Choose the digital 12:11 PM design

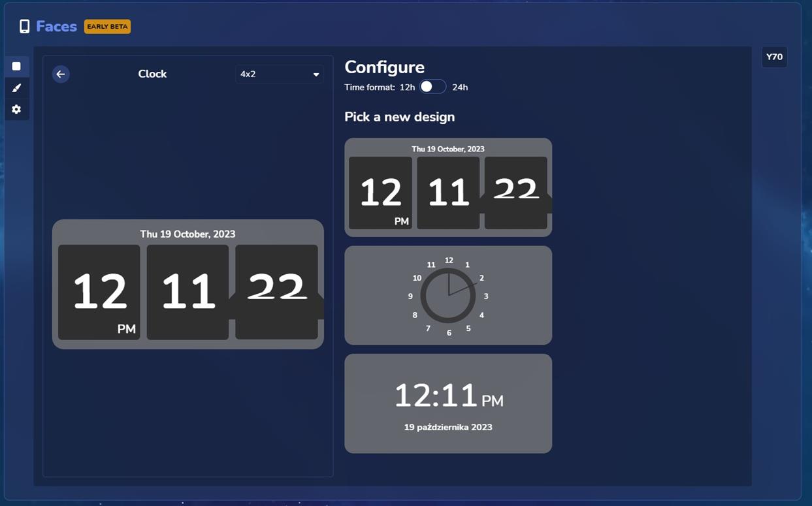pyautogui.click(x=448, y=403)
